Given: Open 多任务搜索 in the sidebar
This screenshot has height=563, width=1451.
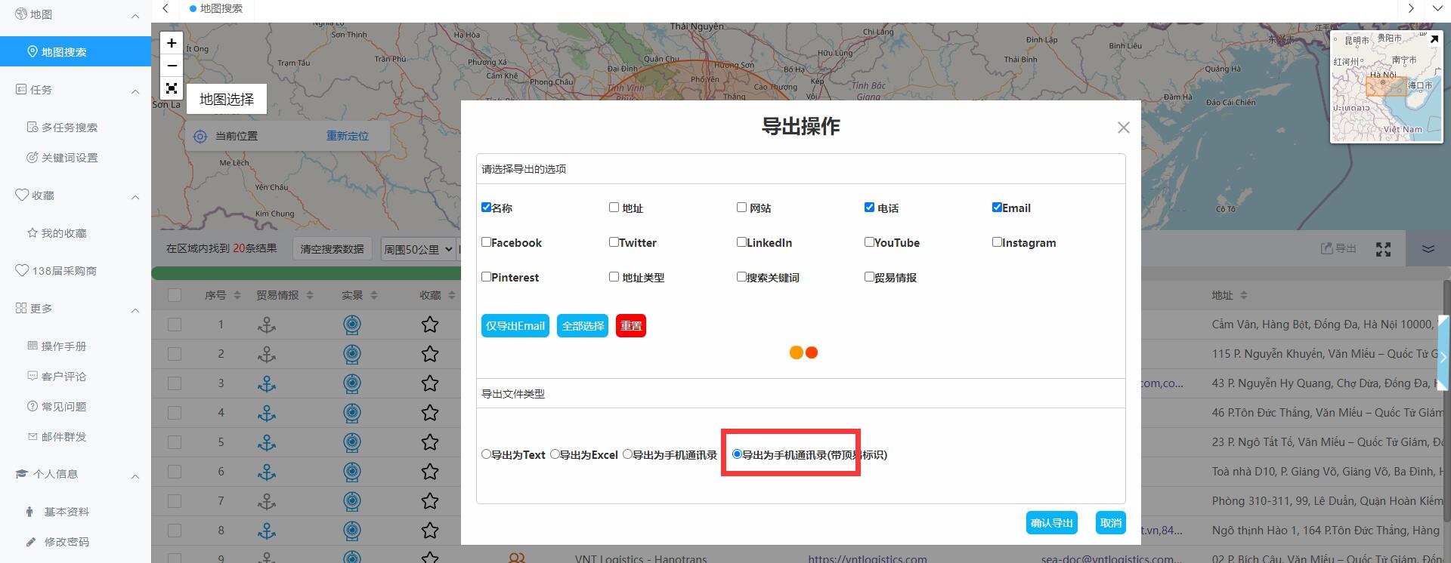Looking at the screenshot, I should [69, 128].
